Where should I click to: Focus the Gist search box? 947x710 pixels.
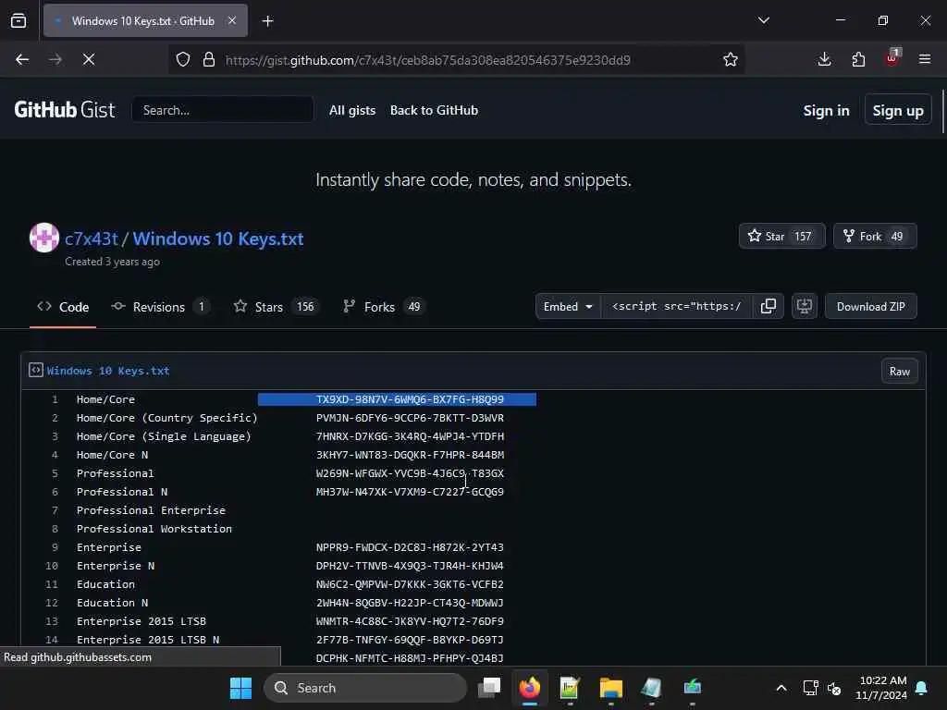[x=222, y=110]
